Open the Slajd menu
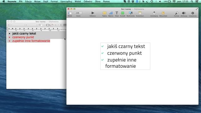This screenshot has height=113, width=201. [46, 1]
